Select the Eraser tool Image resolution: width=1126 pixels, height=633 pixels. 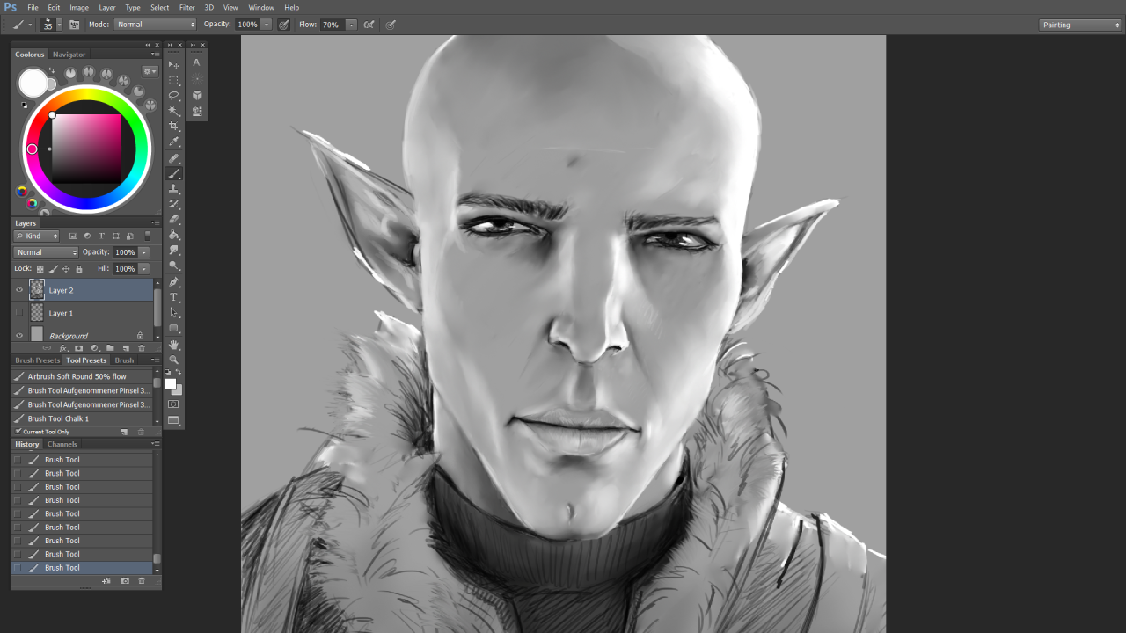click(173, 220)
